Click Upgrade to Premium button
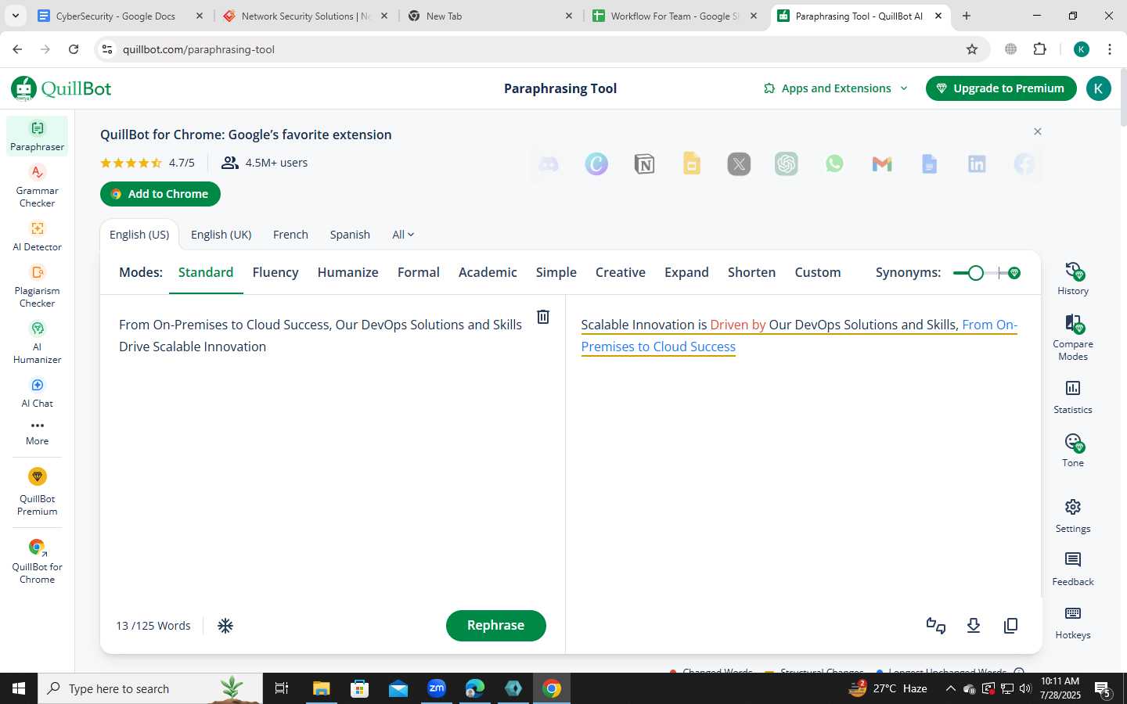The image size is (1127, 704). click(1001, 88)
